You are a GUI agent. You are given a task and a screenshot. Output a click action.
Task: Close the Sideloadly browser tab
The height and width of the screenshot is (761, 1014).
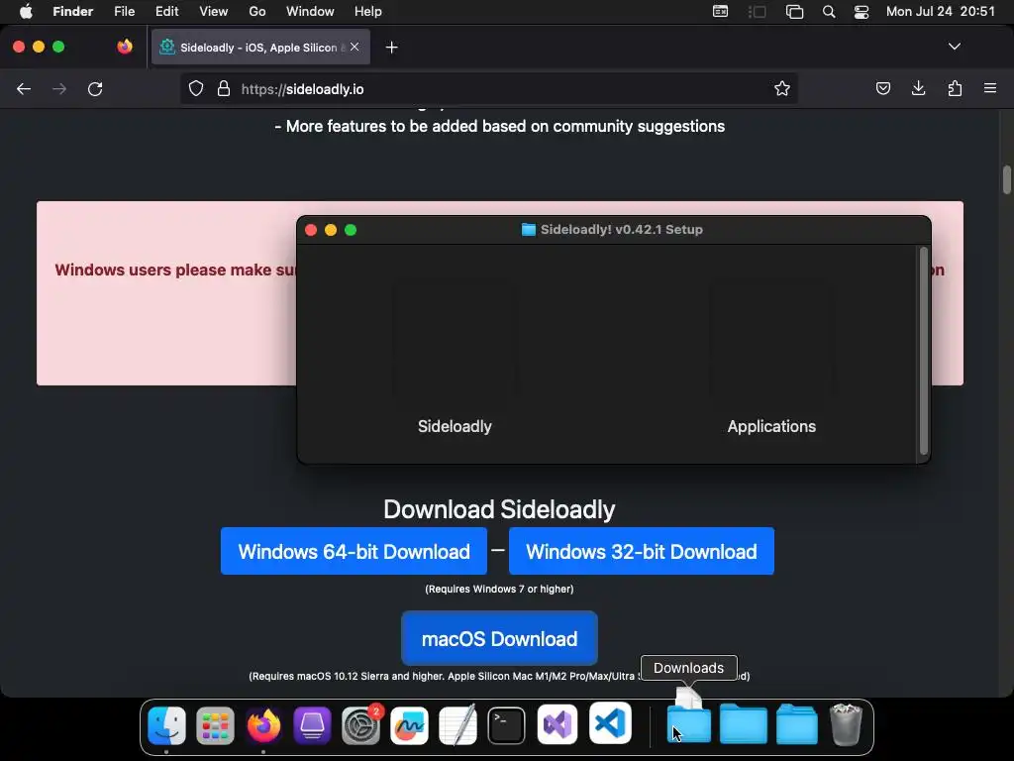pyautogui.click(x=355, y=47)
